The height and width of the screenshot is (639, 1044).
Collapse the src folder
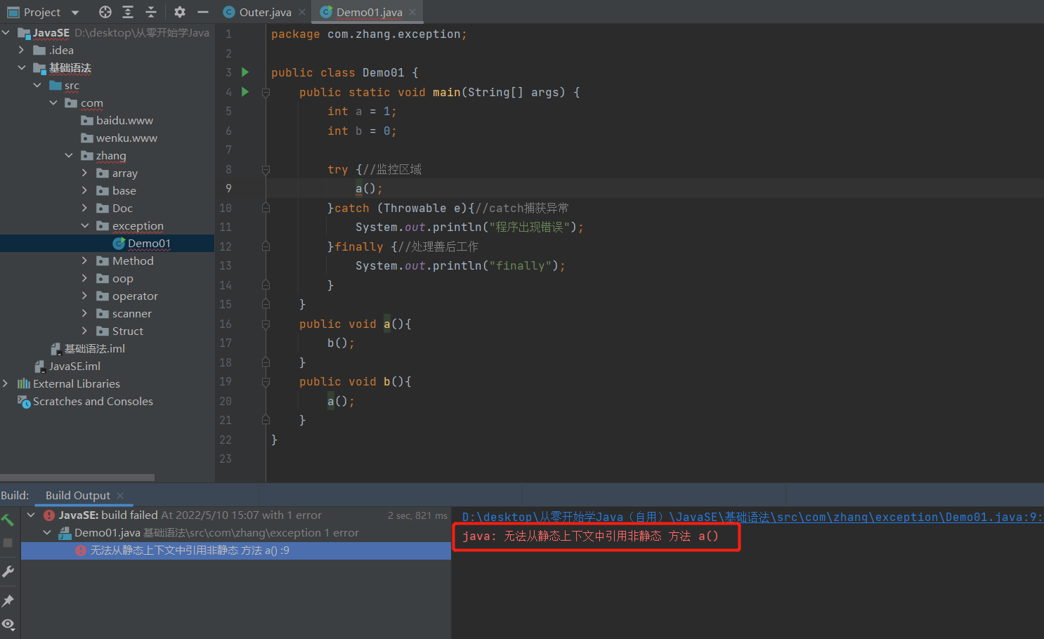tap(37, 85)
